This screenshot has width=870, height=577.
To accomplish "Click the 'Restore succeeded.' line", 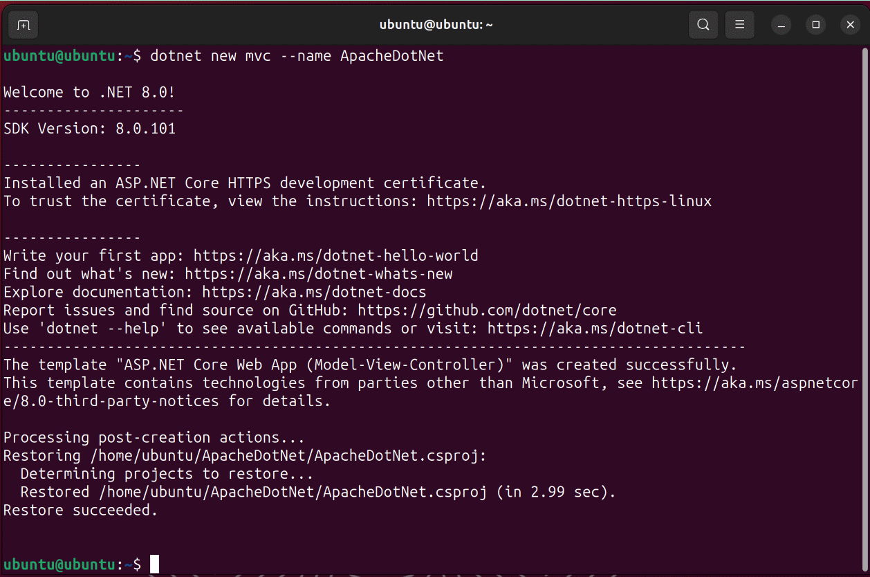I will tap(81, 510).
